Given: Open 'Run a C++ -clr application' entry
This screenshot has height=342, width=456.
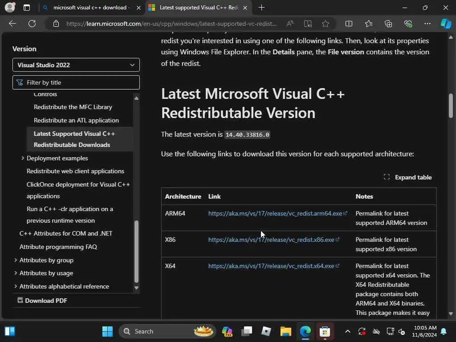Looking at the screenshot, I should pyautogui.click(x=70, y=215).
